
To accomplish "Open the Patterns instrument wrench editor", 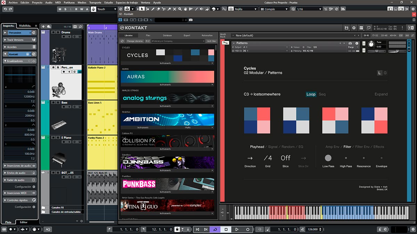I will (x=225, y=43).
